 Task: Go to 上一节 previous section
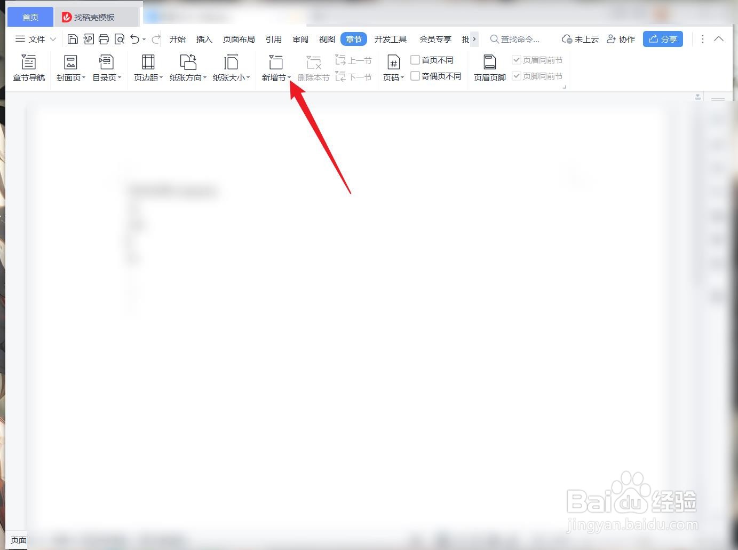point(353,60)
